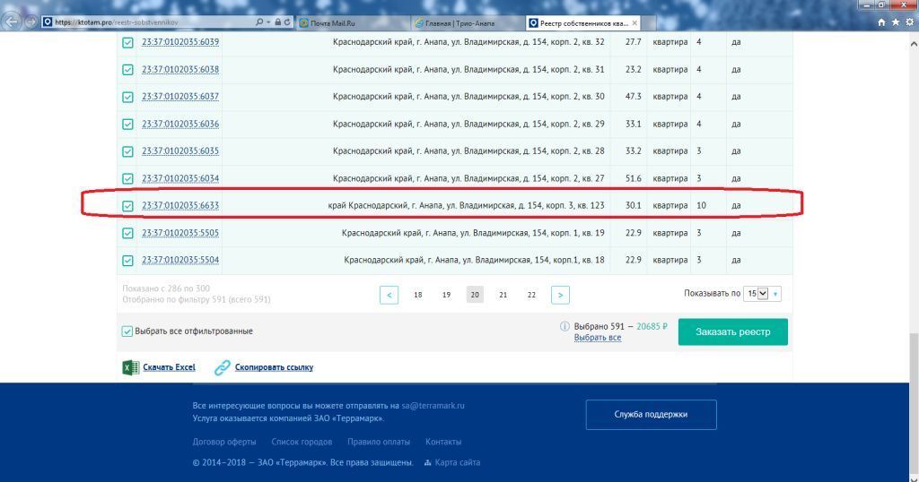Image resolution: width=919 pixels, height=482 pixels.
Task: Toggle checkbox for row 23:37:0102035:6039
Action: (x=127, y=43)
